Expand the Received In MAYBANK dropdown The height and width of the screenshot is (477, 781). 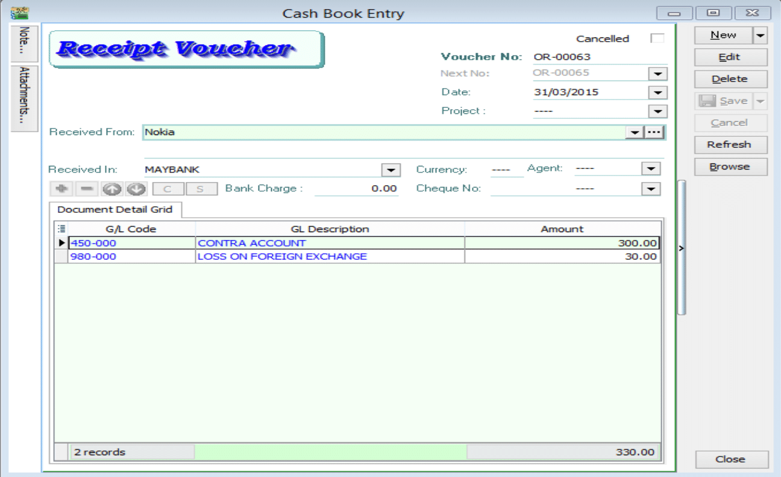click(x=392, y=169)
